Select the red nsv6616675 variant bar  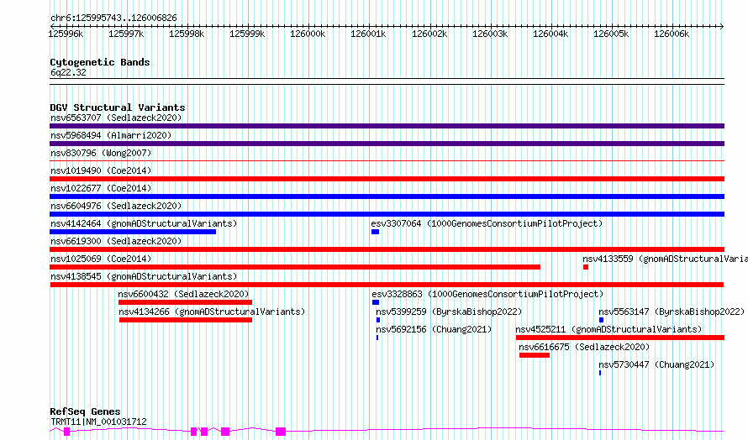pos(535,355)
